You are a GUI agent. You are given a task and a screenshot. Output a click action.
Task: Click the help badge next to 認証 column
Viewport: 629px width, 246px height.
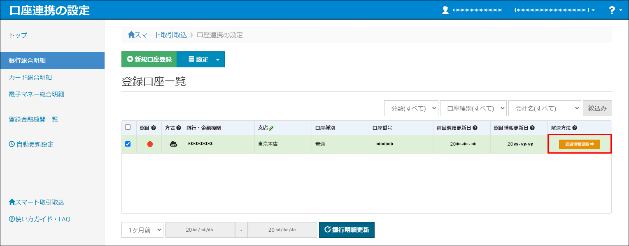tap(154, 128)
